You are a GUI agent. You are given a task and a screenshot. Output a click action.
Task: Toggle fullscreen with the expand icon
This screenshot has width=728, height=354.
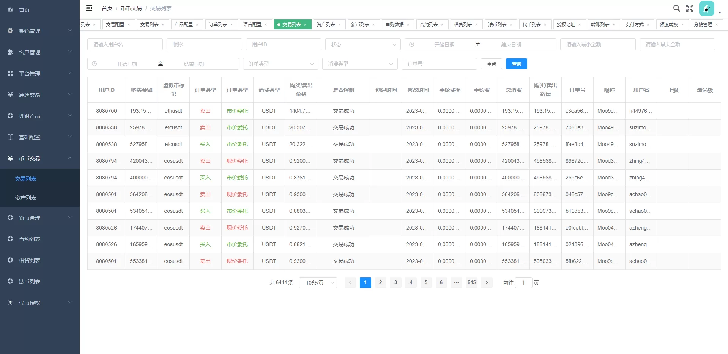pyautogui.click(x=690, y=8)
